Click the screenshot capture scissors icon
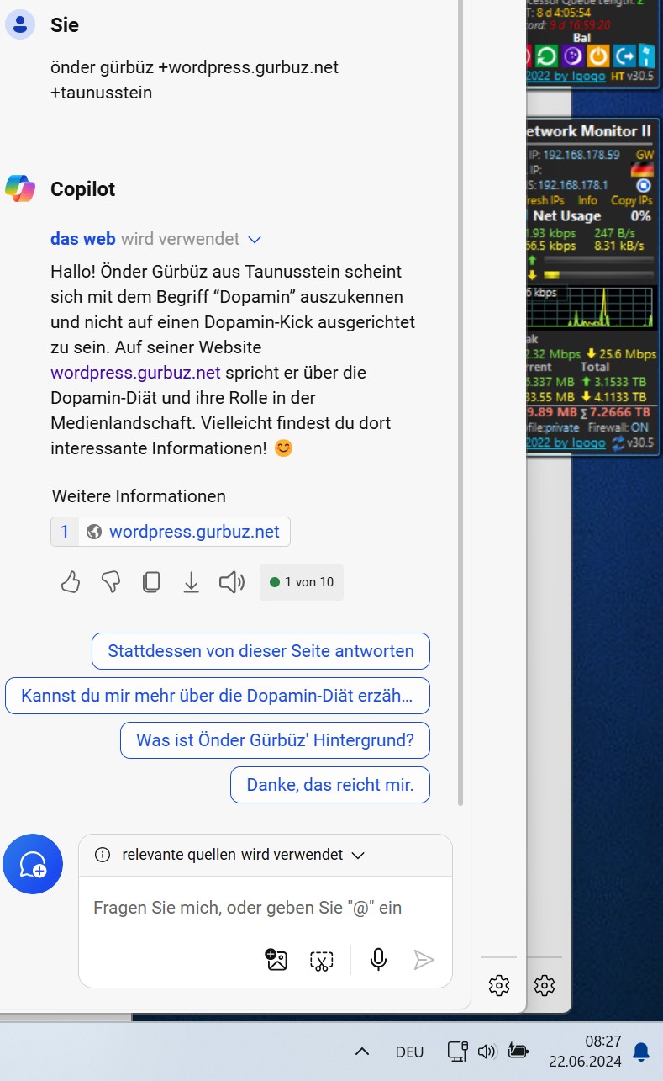Image resolution: width=663 pixels, height=1081 pixels. pos(322,960)
